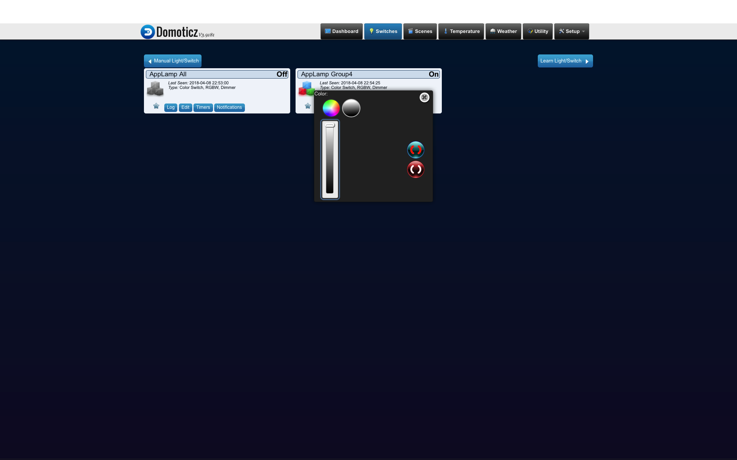Toggle AppLamp Group4 from On
Image resolution: width=737 pixels, height=460 pixels.
pos(433,74)
